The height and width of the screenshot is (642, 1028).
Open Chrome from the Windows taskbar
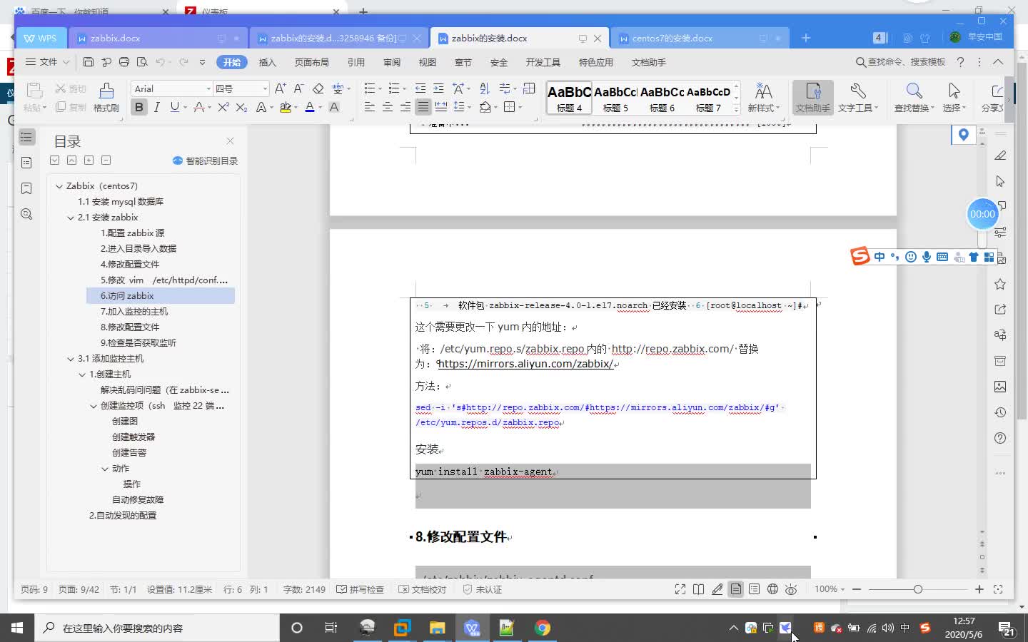pyautogui.click(x=543, y=628)
